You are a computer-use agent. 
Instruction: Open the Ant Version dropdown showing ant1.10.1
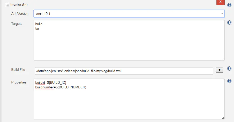point(129,14)
